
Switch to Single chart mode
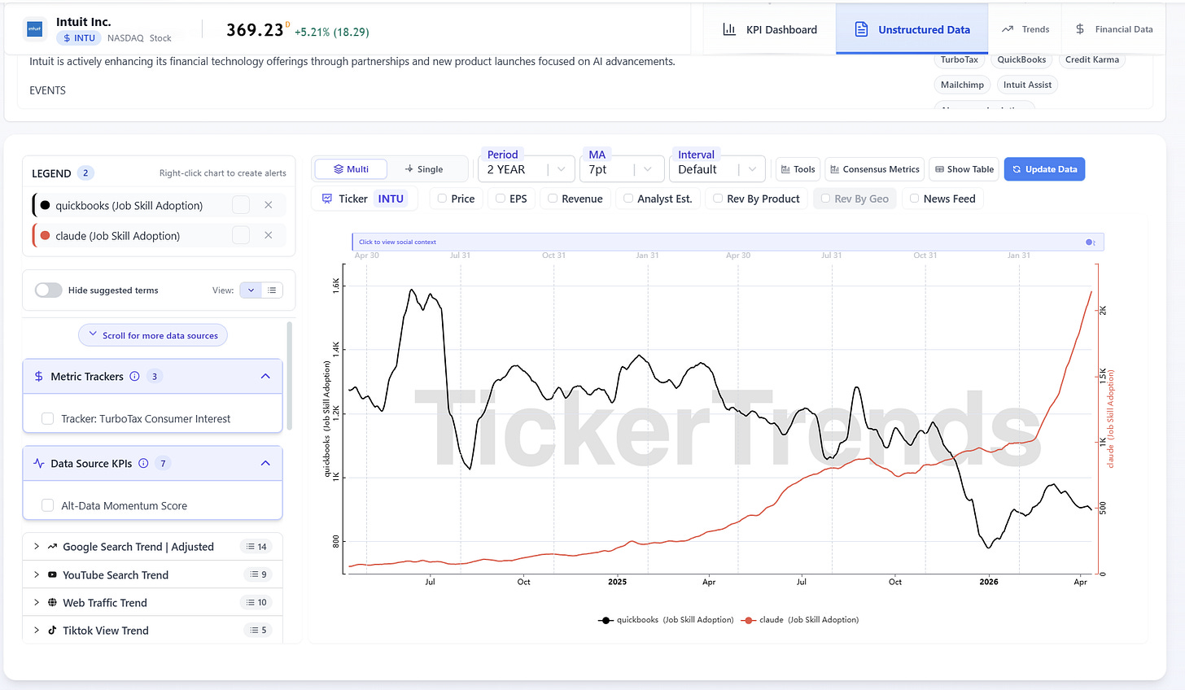pos(424,169)
